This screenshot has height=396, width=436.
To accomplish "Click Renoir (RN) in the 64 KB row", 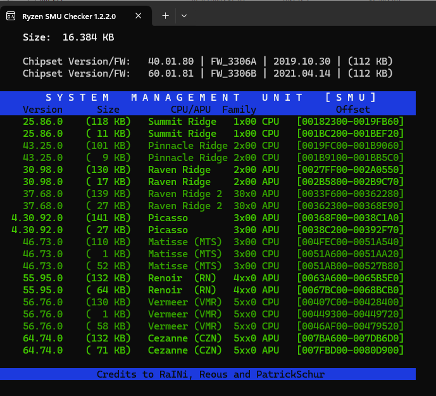I will (x=182, y=290).
